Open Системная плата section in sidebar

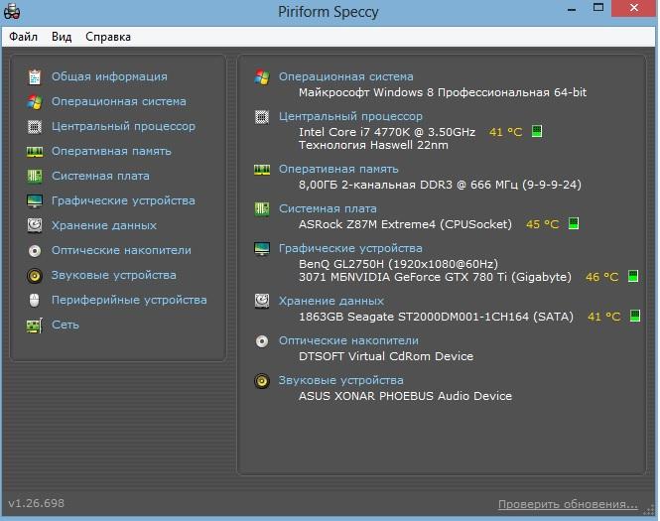click(100, 176)
